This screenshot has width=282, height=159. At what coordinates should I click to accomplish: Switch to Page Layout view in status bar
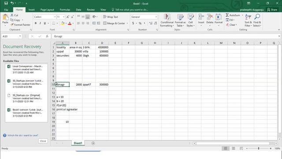[x=234, y=148]
